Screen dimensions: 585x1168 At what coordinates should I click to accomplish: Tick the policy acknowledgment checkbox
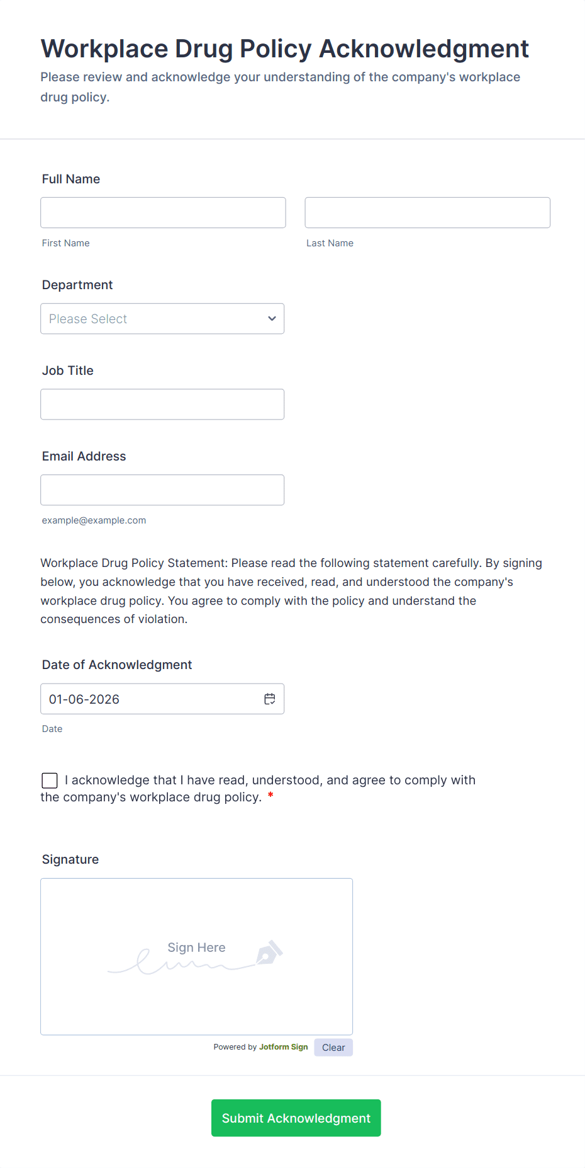tap(50, 781)
